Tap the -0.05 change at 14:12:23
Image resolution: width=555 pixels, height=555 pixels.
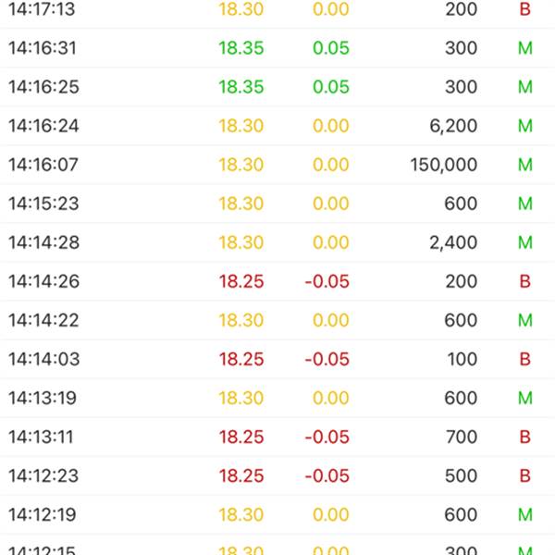(327, 475)
